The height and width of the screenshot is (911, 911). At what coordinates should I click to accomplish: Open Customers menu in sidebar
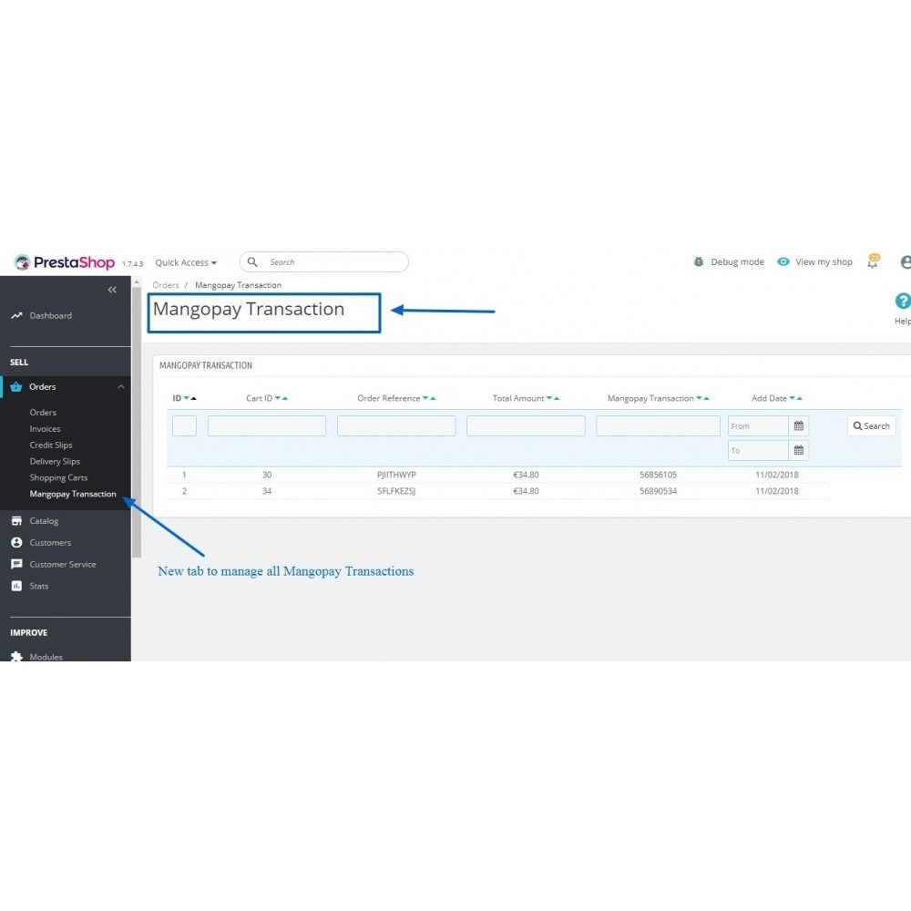click(50, 543)
